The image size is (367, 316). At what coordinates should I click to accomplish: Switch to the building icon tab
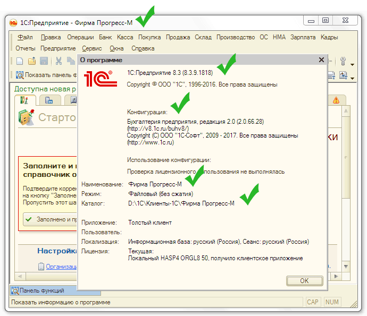[x=49, y=100]
